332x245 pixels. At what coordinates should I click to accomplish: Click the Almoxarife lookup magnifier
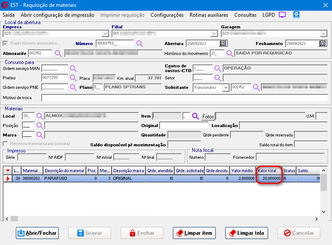[x=58, y=53]
